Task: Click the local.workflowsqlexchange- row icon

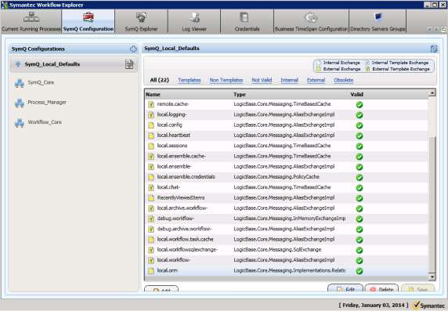Action: click(x=151, y=250)
